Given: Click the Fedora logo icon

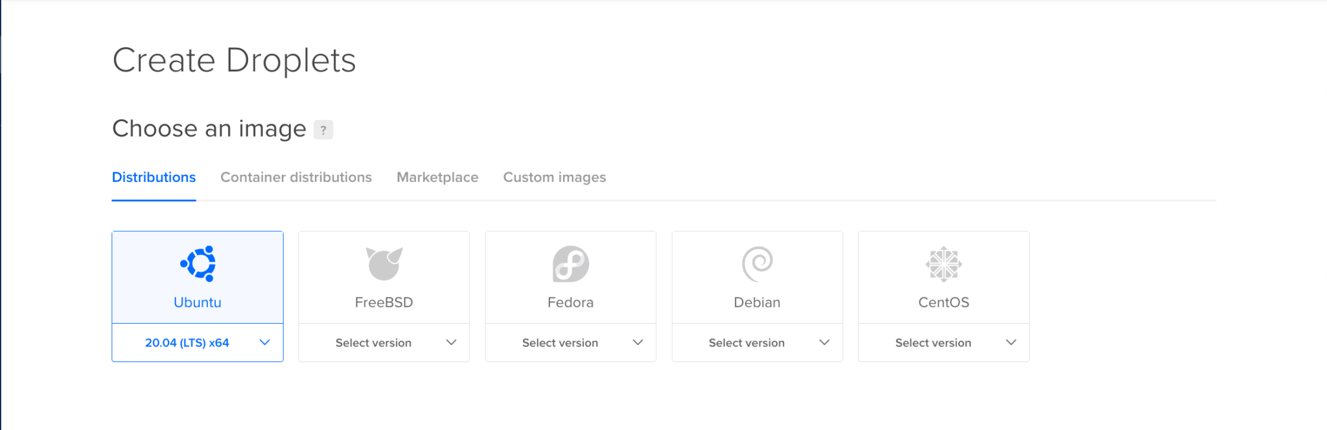Looking at the screenshot, I should click(x=571, y=264).
